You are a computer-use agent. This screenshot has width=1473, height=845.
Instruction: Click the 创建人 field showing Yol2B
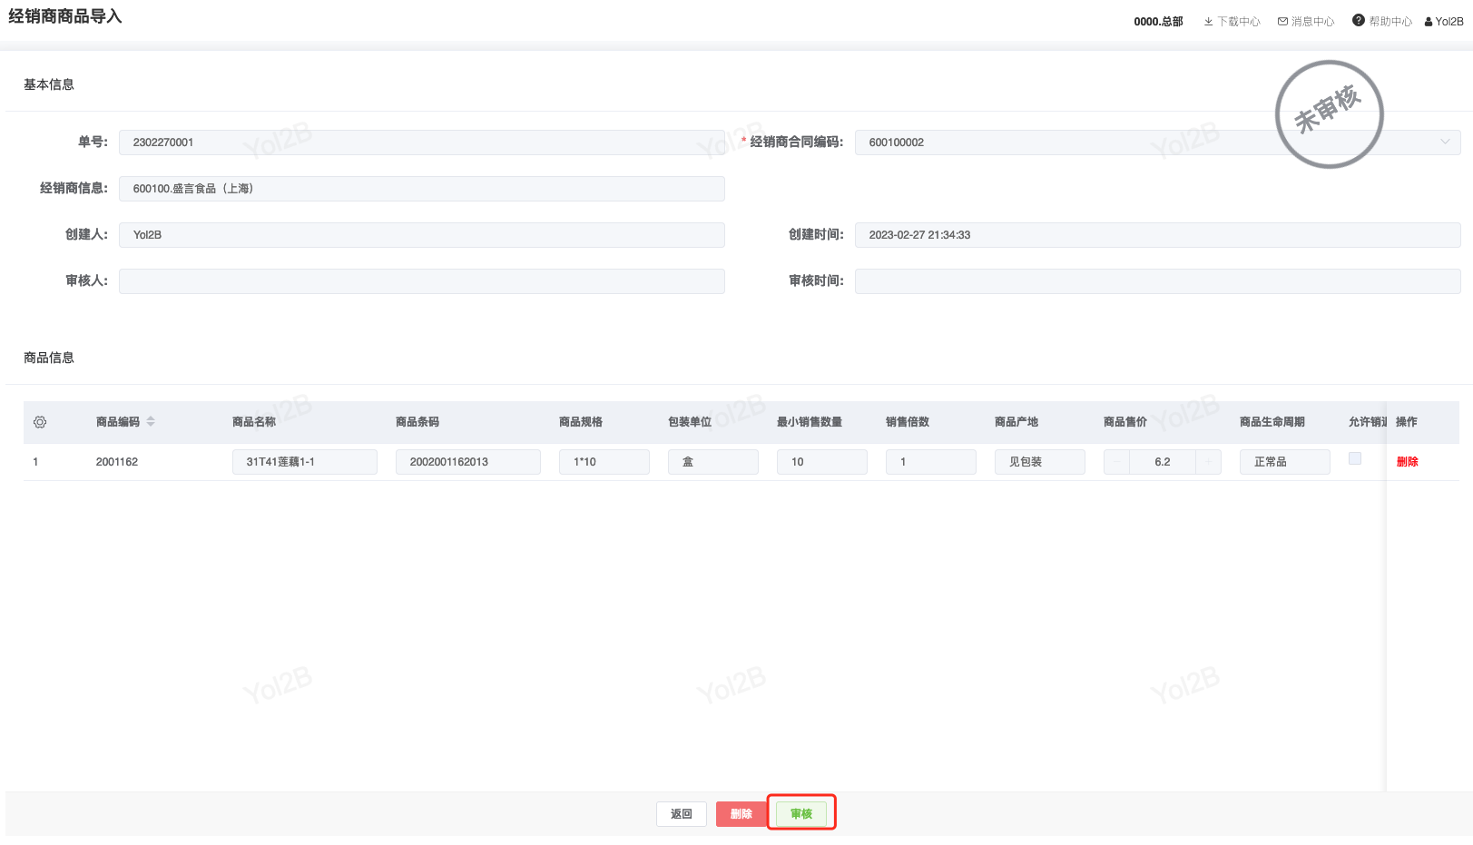click(x=422, y=235)
